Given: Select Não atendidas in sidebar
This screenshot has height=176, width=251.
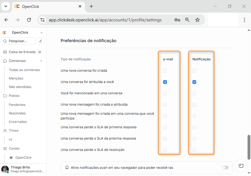Looking at the screenshot, I should point(20,87).
